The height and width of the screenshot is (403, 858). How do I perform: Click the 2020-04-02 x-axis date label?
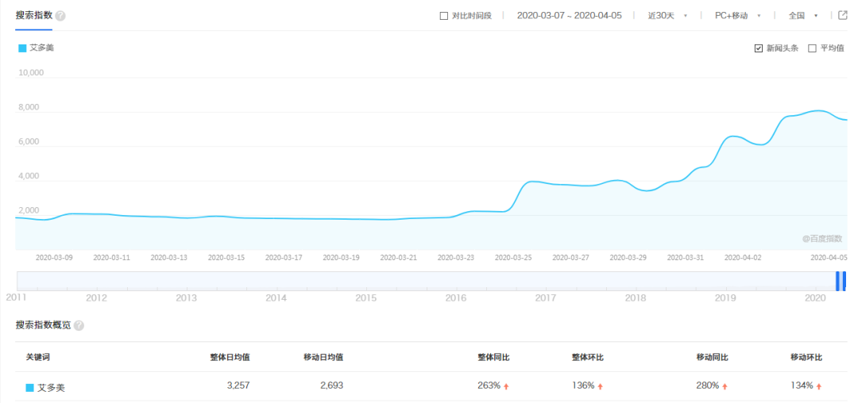pyautogui.click(x=743, y=257)
